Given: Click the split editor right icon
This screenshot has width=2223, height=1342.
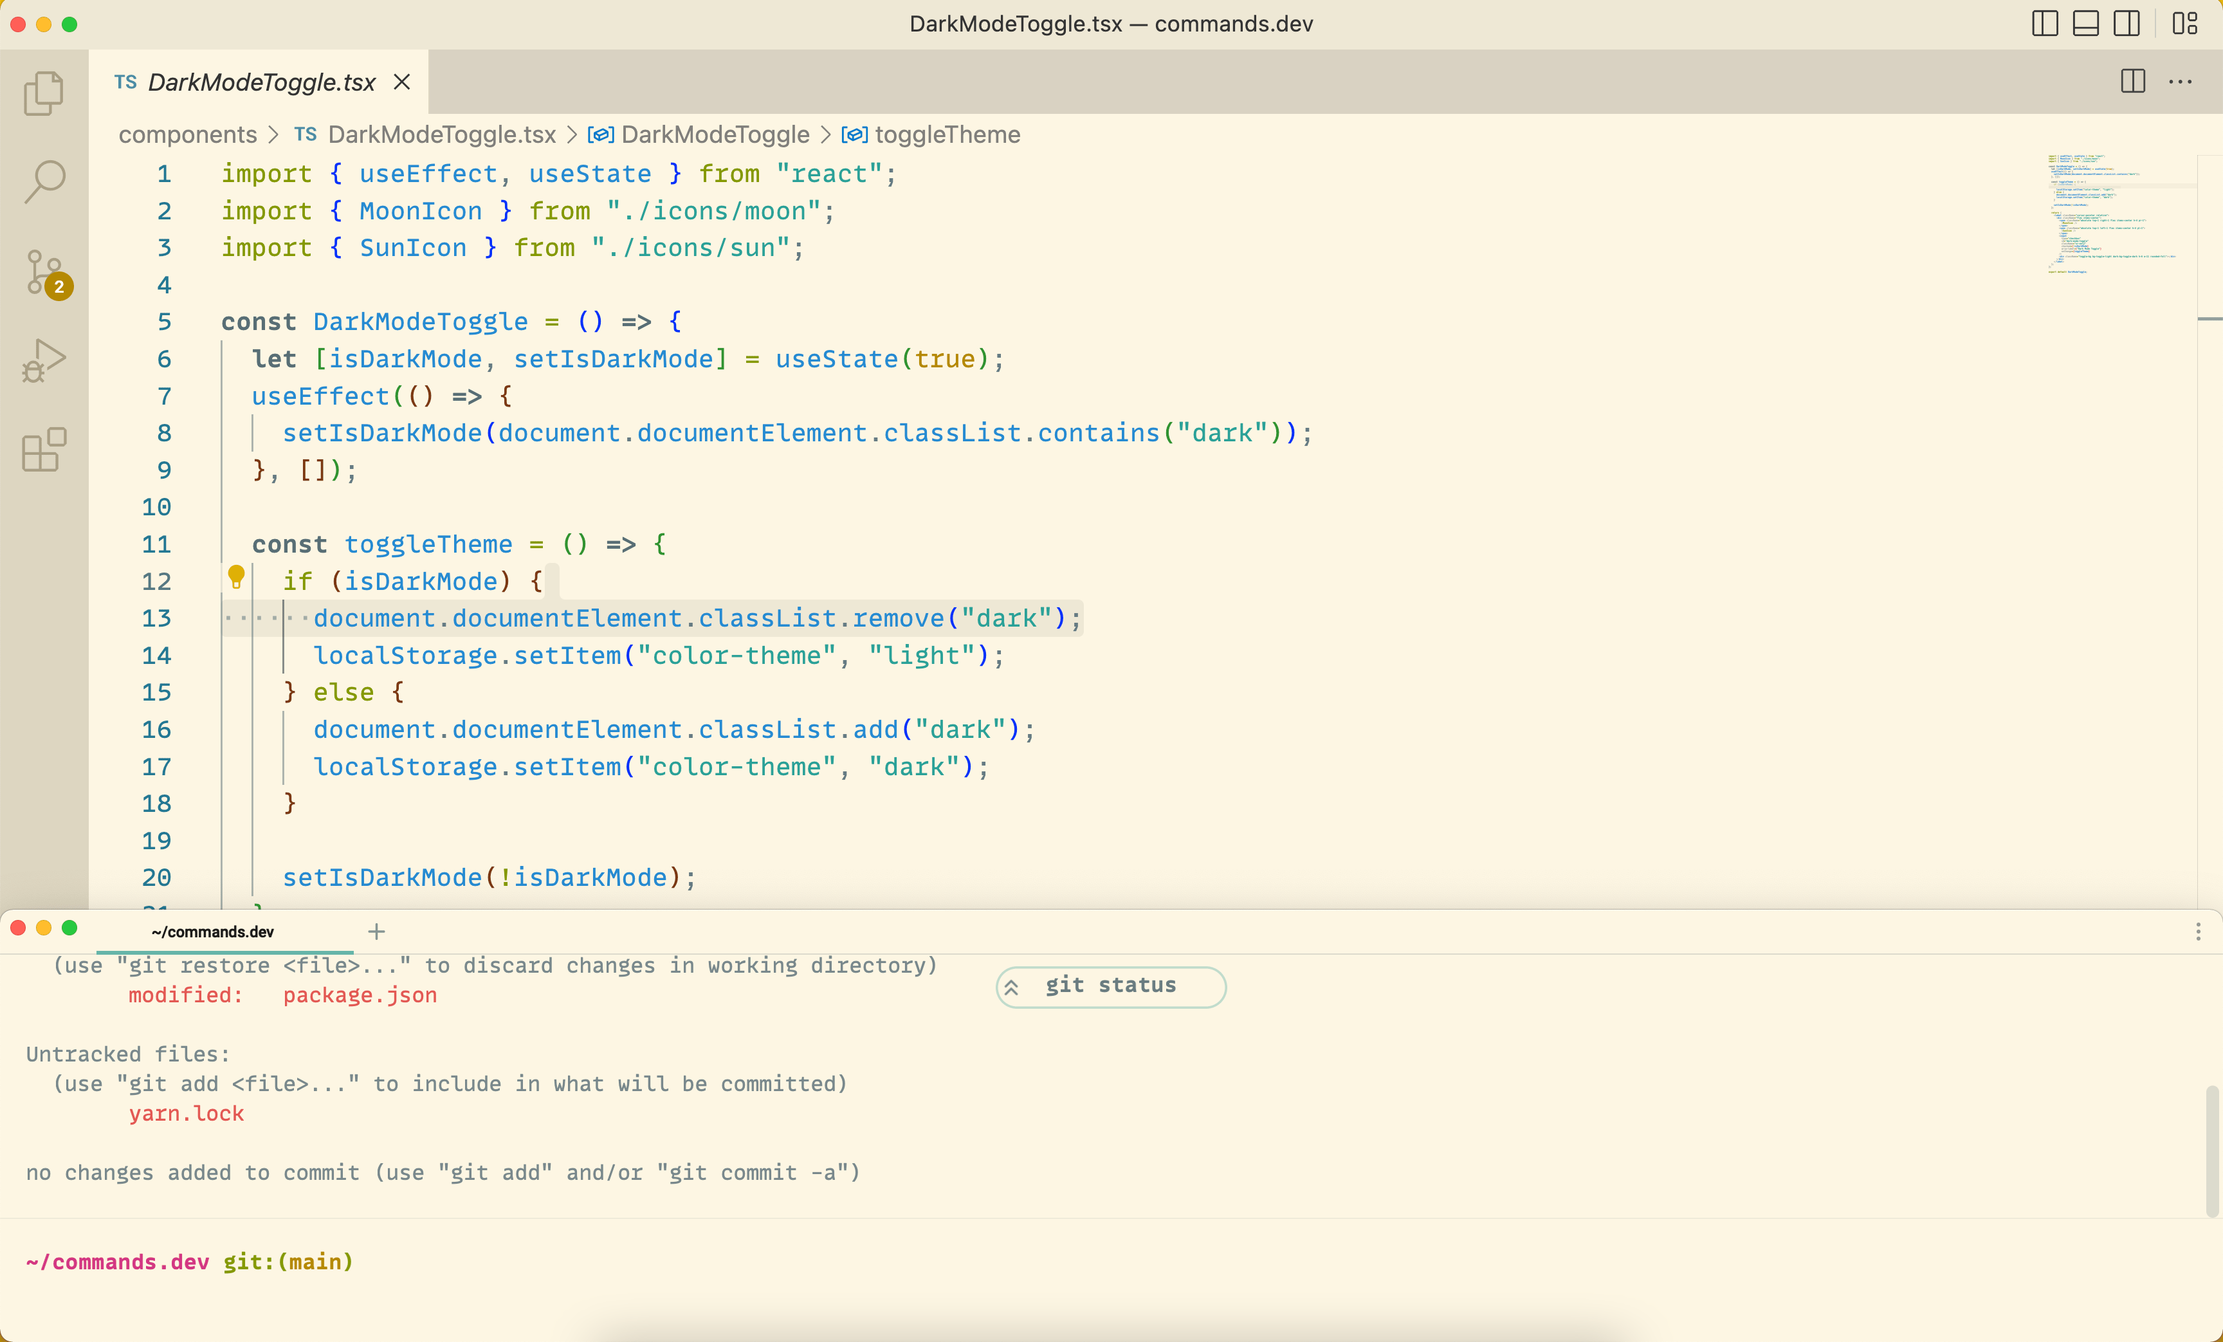Looking at the screenshot, I should tap(2133, 81).
